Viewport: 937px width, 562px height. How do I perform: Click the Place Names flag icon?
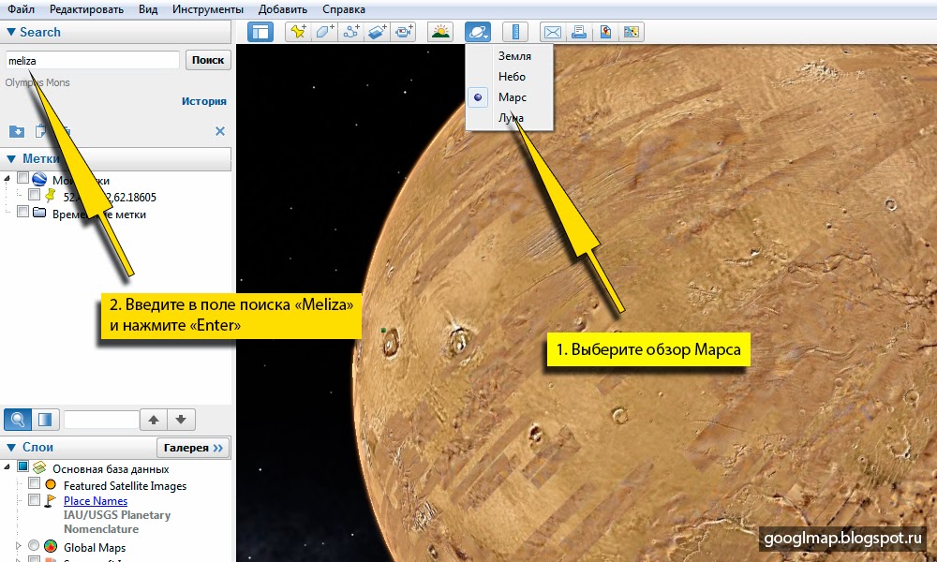click(51, 500)
